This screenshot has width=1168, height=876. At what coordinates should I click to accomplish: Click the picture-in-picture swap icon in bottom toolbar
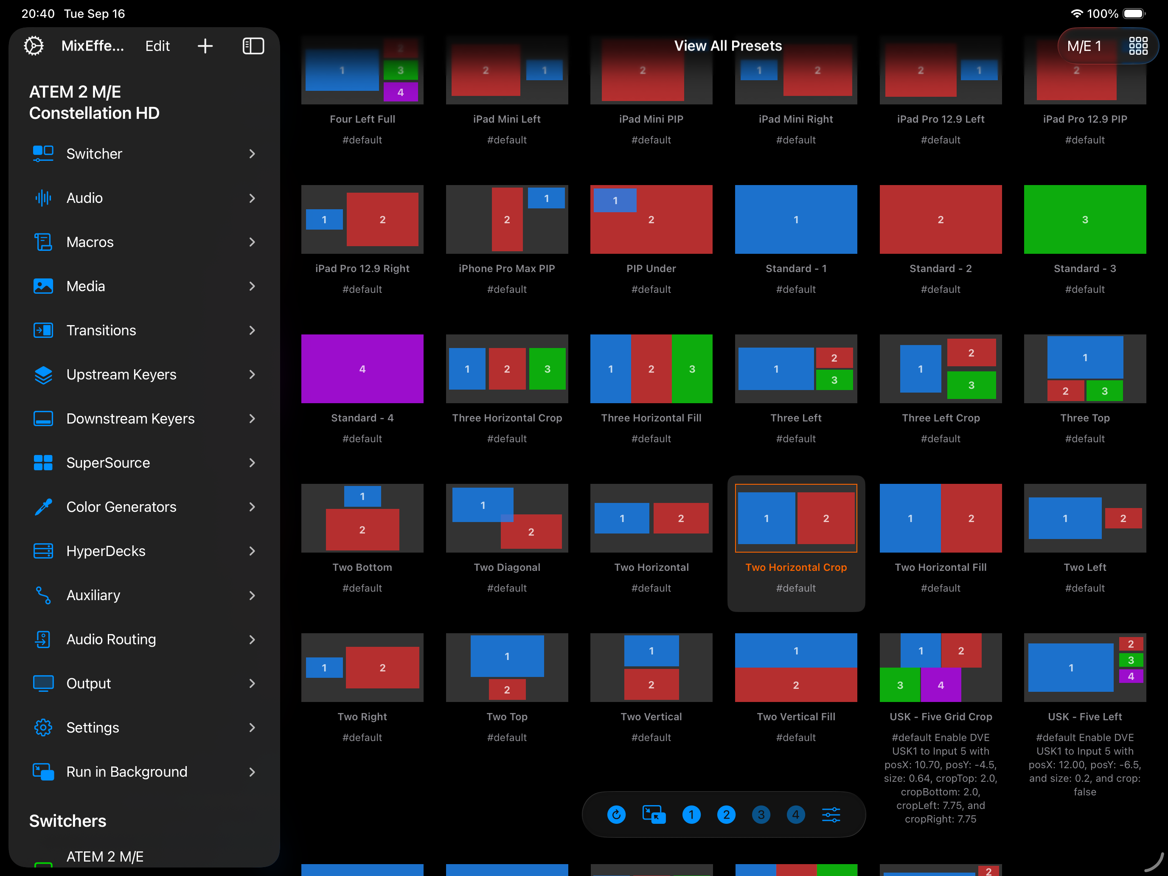654,814
